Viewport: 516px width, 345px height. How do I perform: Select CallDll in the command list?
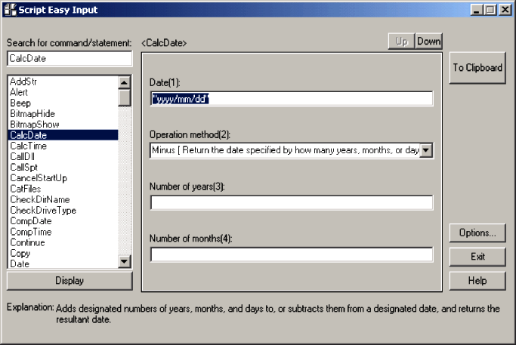[x=63, y=156]
